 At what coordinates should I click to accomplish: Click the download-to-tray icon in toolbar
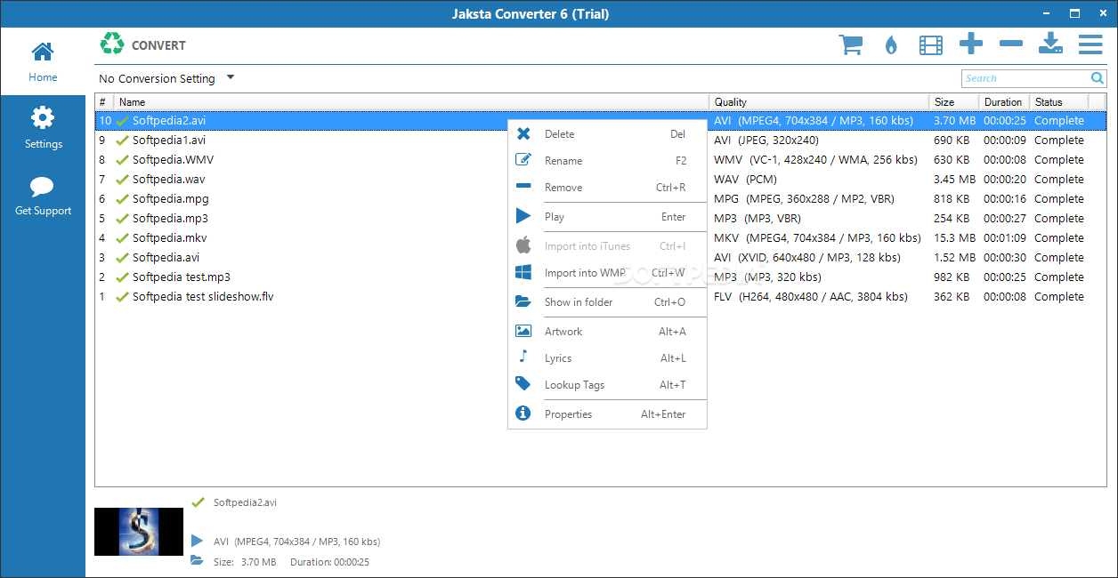pyautogui.click(x=1051, y=44)
